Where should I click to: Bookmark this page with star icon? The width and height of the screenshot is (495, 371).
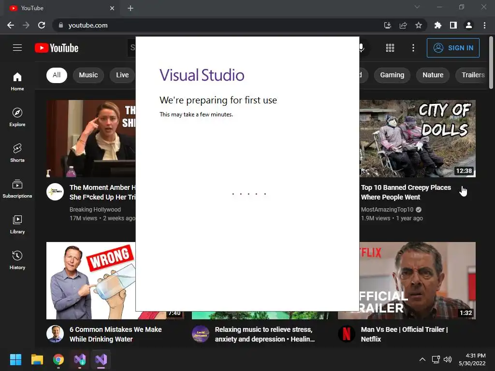pos(418,25)
